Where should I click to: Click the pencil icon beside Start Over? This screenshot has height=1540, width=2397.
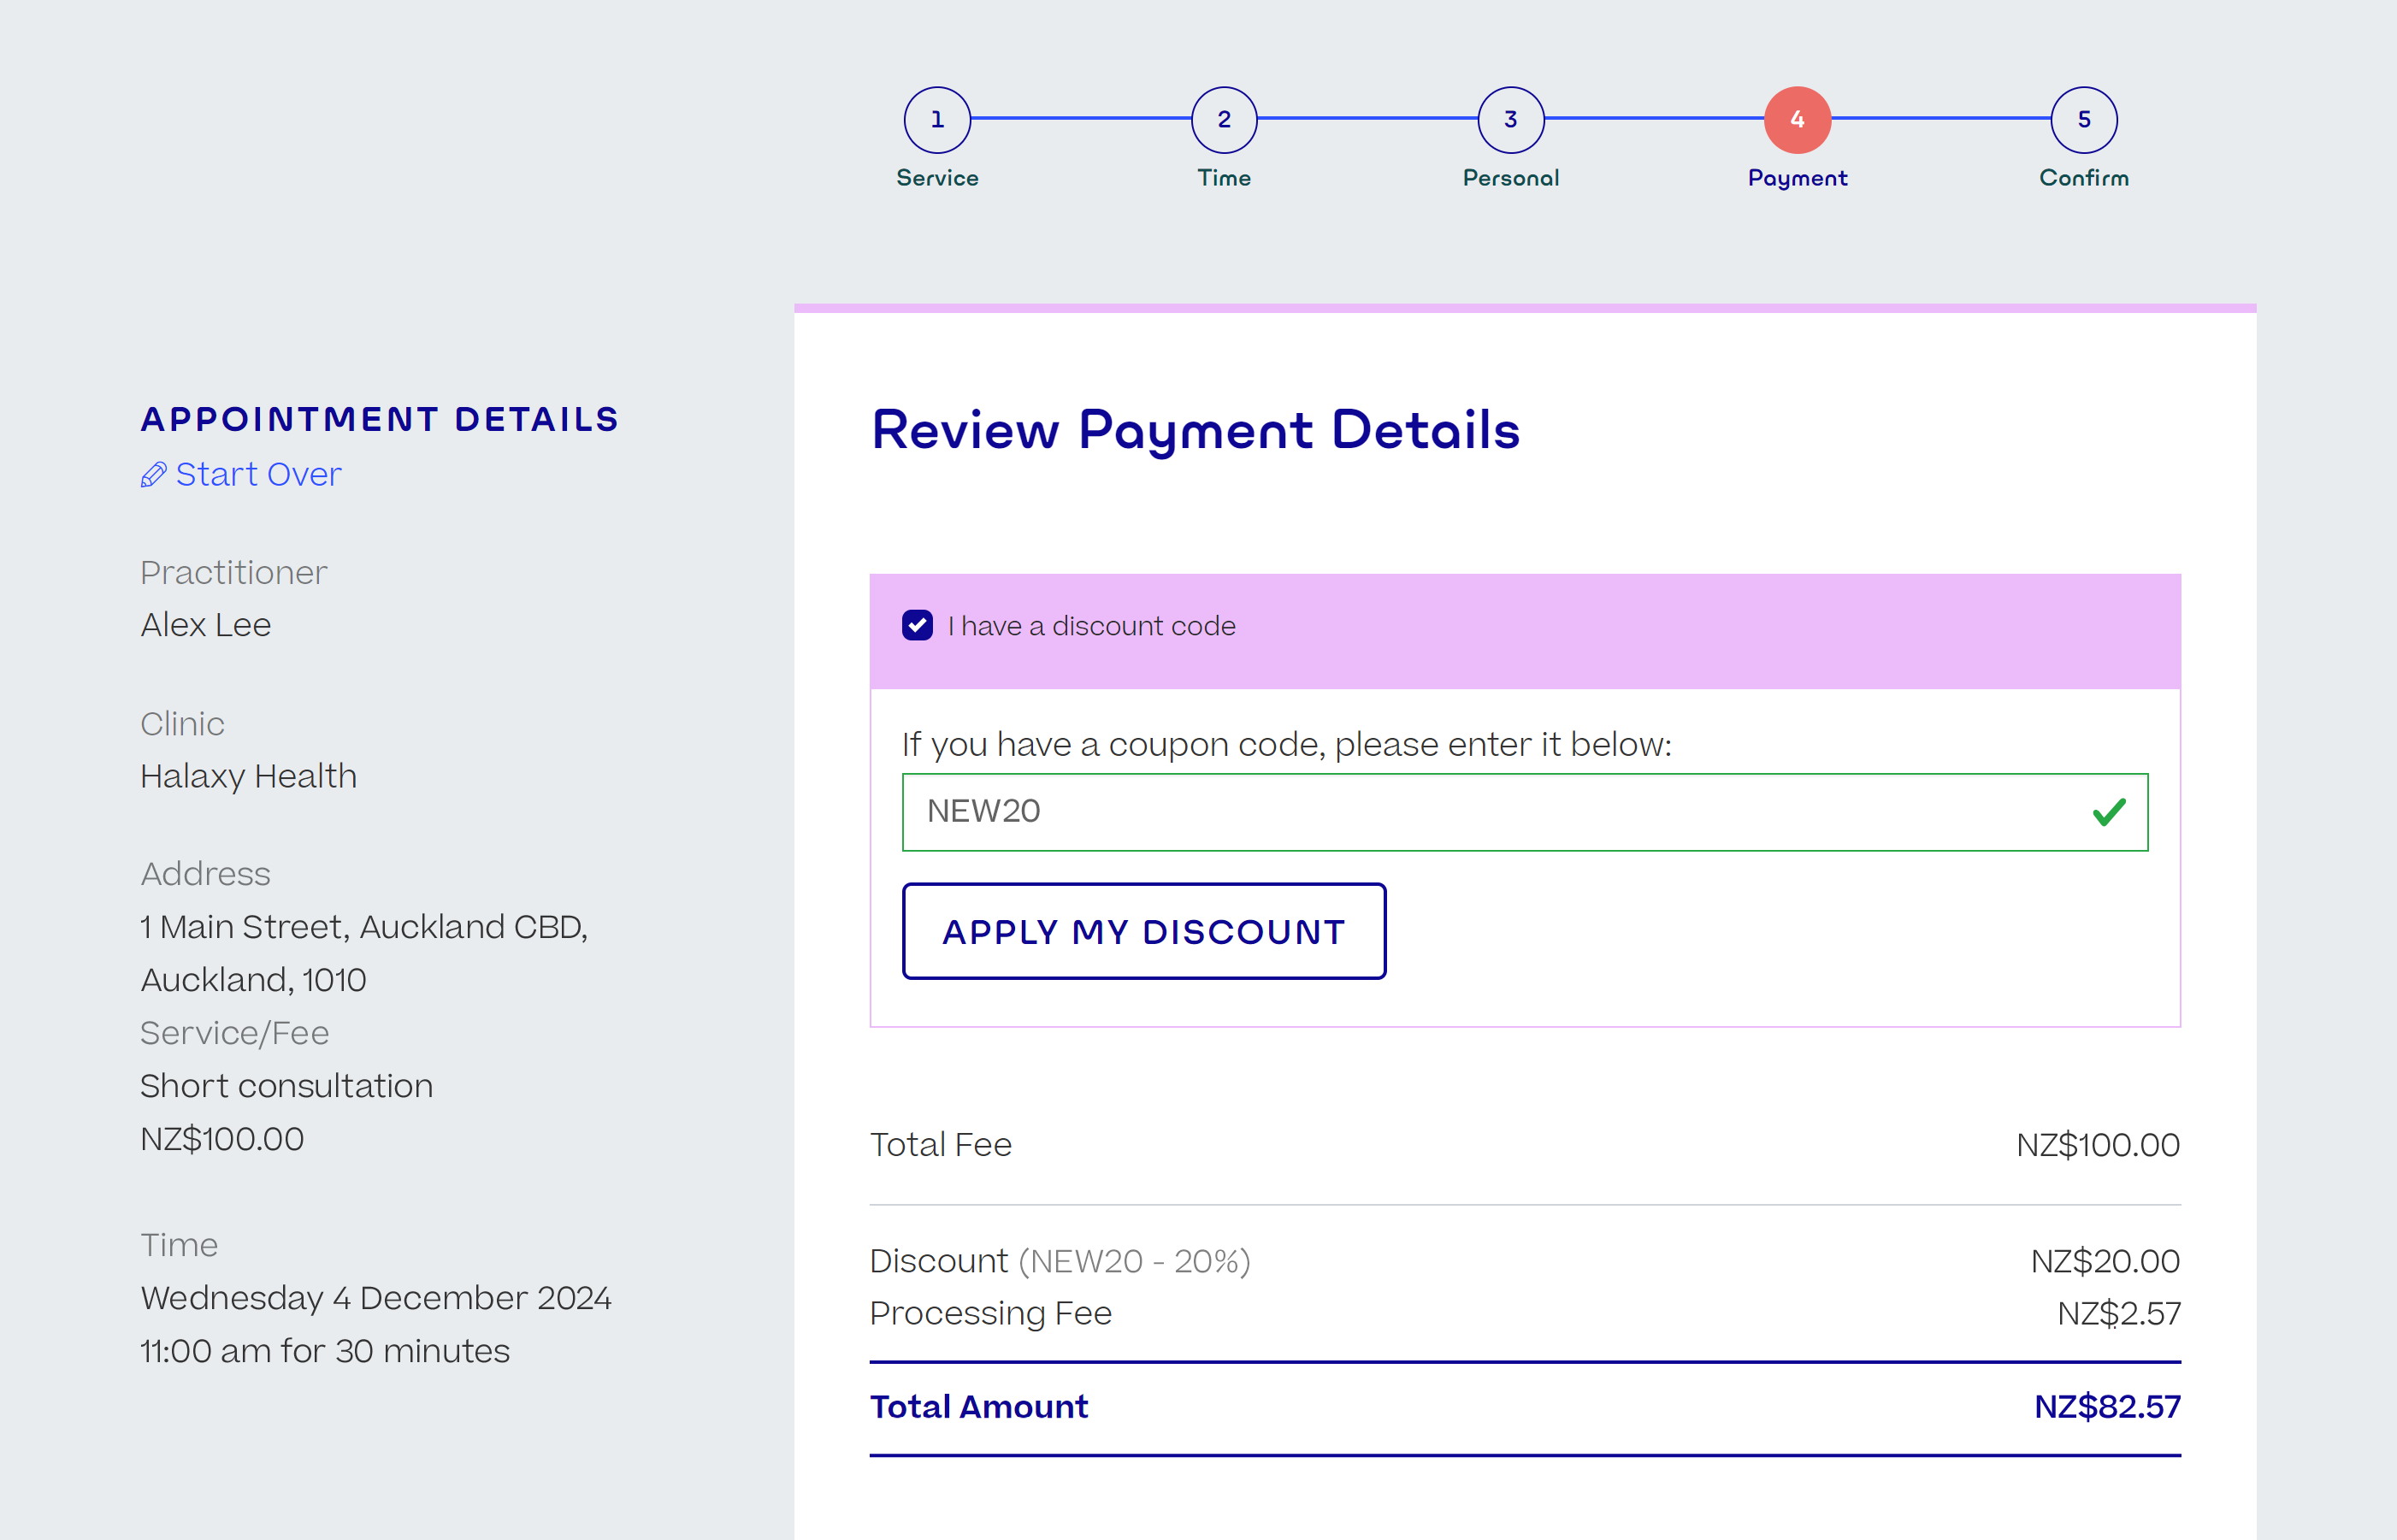point(153,475)
